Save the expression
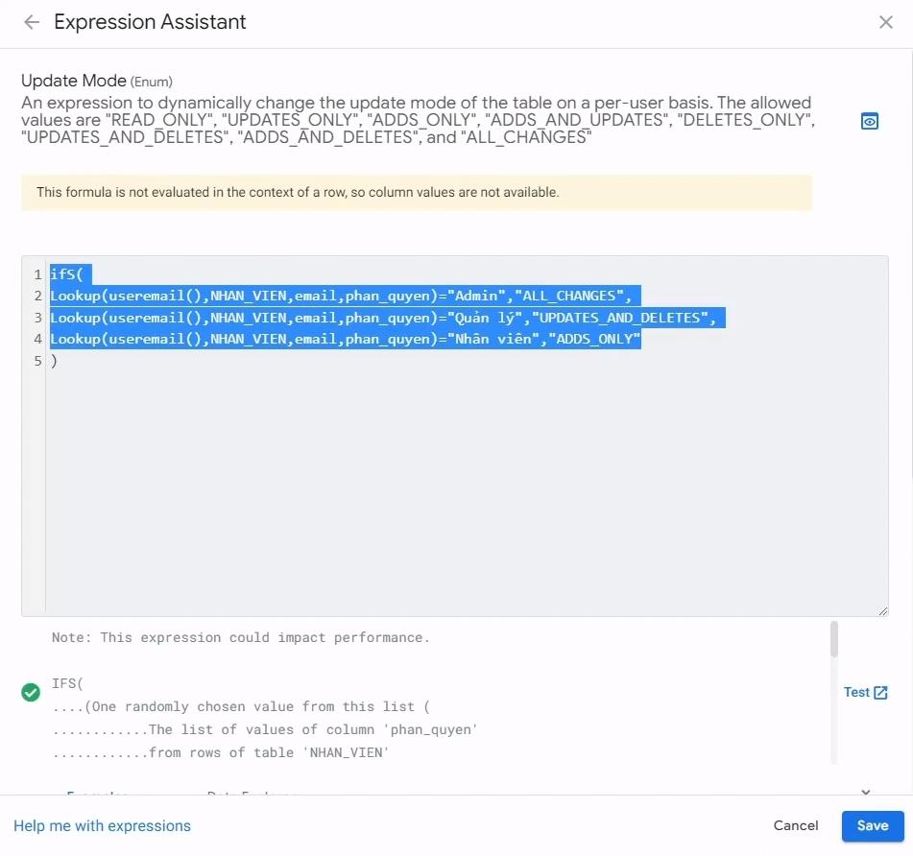The width and height of the screenshot is (913, 856). tap(873, 825)
